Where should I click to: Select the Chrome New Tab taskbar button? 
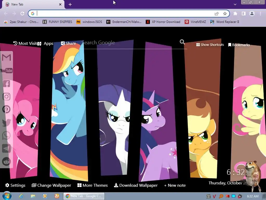pyautogui.click(x=84, y=196)
